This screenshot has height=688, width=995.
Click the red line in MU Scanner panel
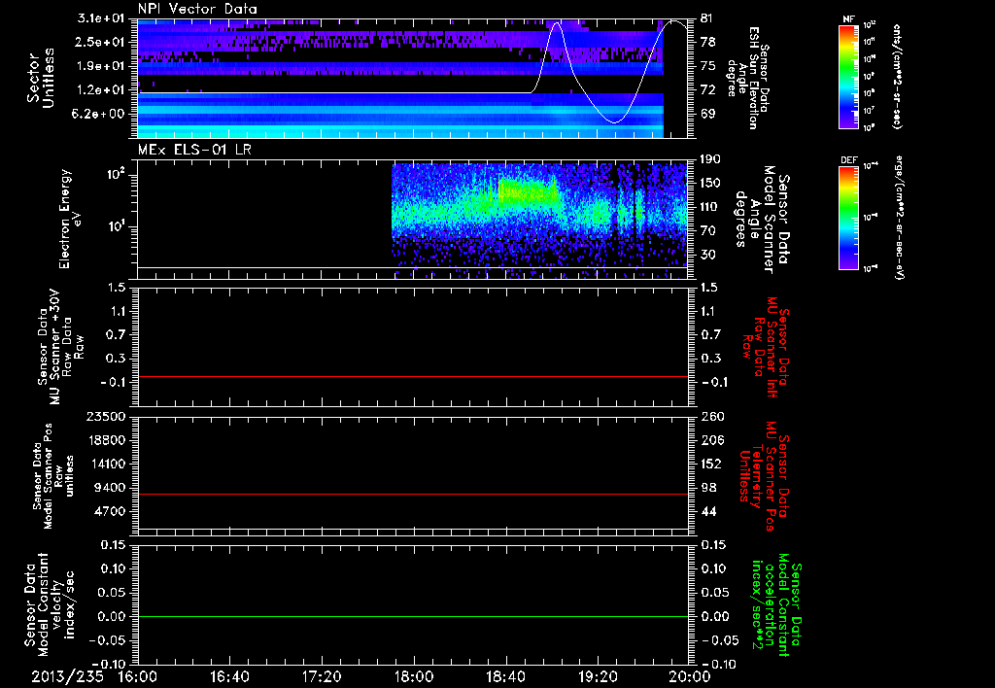coord(413,376)
